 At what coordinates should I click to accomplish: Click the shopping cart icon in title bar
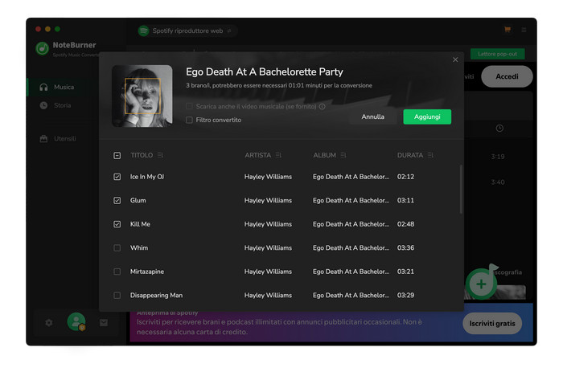[x=508, y=30]
